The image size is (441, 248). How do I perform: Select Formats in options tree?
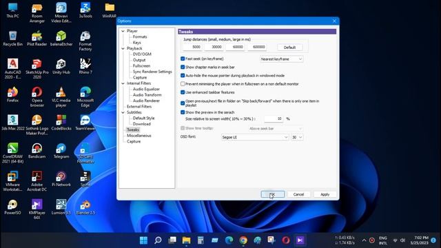[140, 37]
